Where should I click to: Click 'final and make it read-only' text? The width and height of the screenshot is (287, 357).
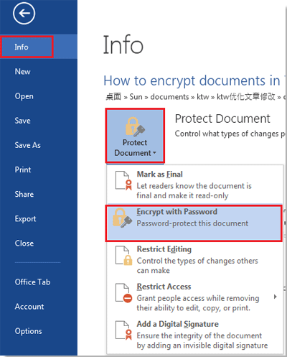[182, 195]
